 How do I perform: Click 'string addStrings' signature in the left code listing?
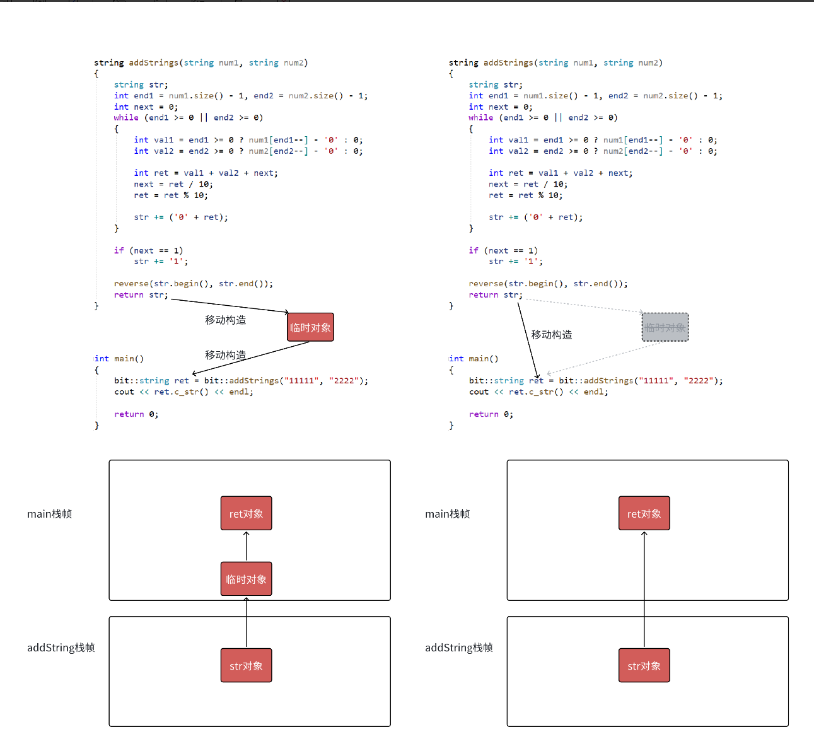point(201,62)
